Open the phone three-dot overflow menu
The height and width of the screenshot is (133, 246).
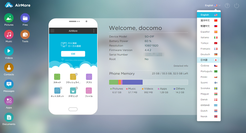point(94,31)
